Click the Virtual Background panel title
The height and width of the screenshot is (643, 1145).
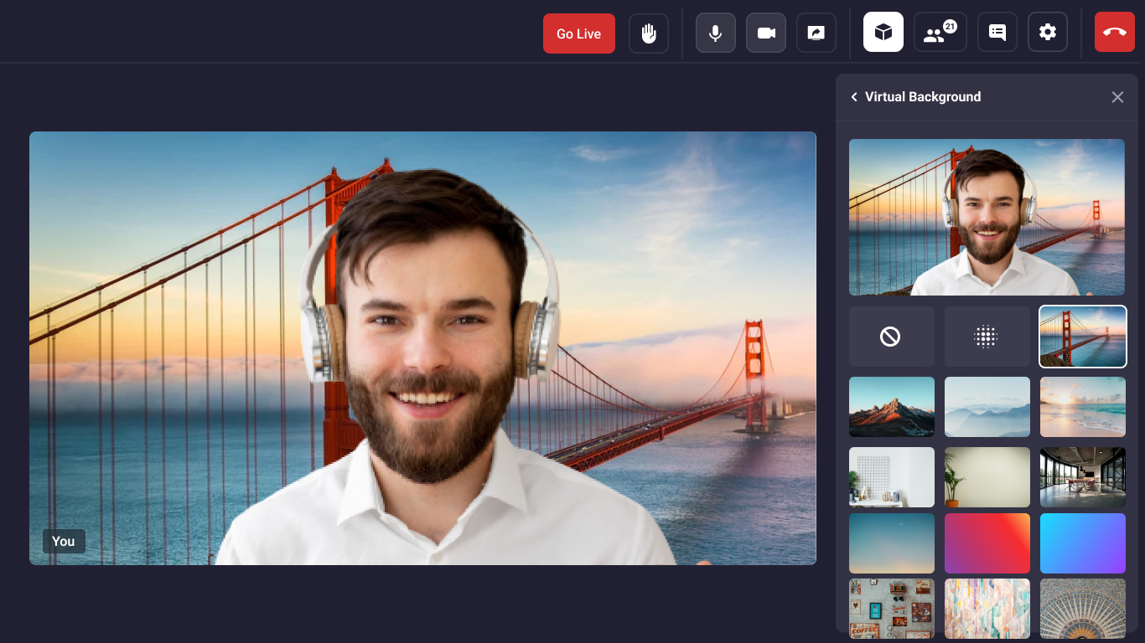(923, 97)
